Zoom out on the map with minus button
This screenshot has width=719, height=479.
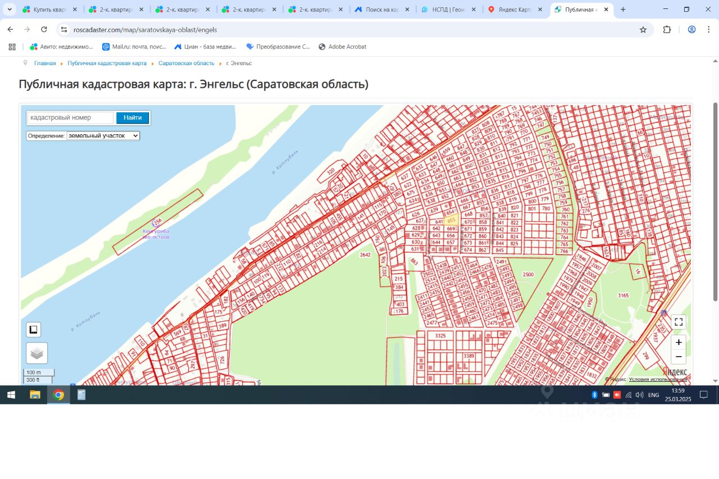679,357
